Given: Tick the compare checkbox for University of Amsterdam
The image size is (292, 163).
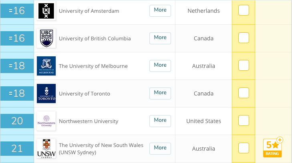Looking at the screenshot, I should 244,10.
